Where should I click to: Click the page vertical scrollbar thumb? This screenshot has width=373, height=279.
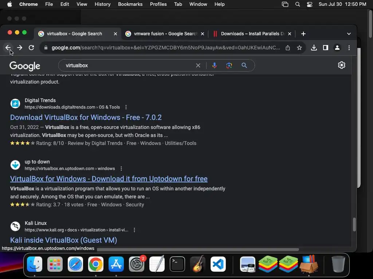[x=354, y=225]
